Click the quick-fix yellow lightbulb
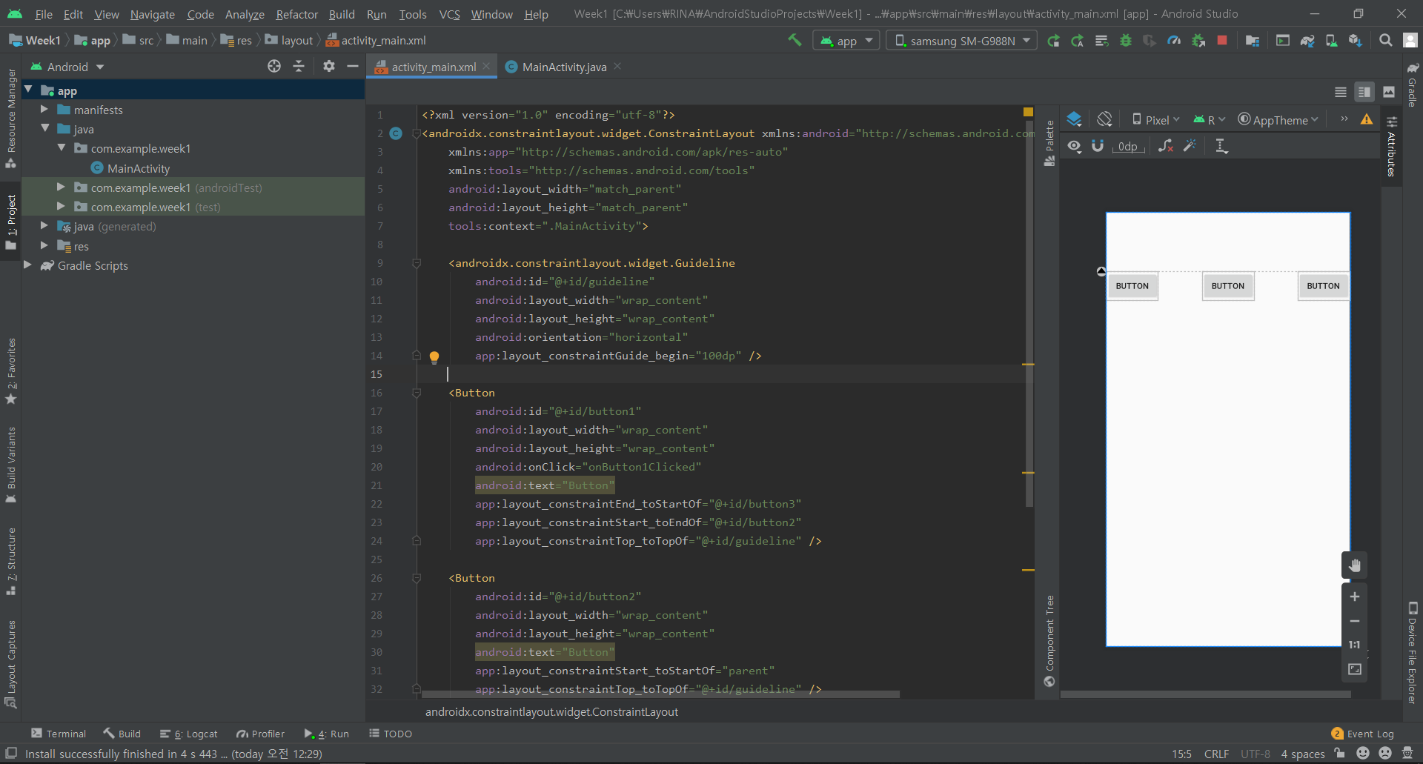Image resolution: width=1423 pixels, height=764 pixels. (x=434, y=356)
